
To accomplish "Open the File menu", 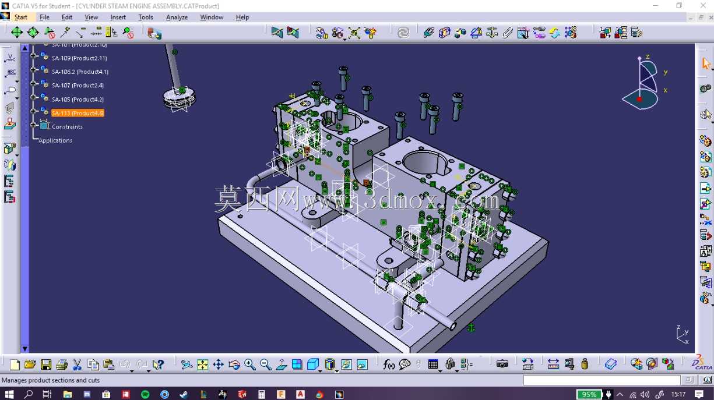I will [44, 17].
